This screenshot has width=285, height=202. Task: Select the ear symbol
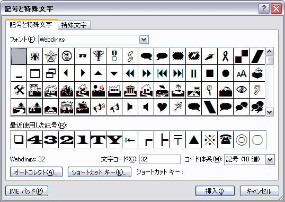[257, 90]
